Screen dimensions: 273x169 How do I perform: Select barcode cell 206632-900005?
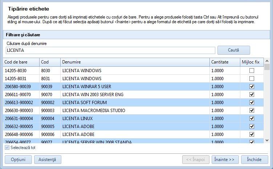click(x=21, y=127)
